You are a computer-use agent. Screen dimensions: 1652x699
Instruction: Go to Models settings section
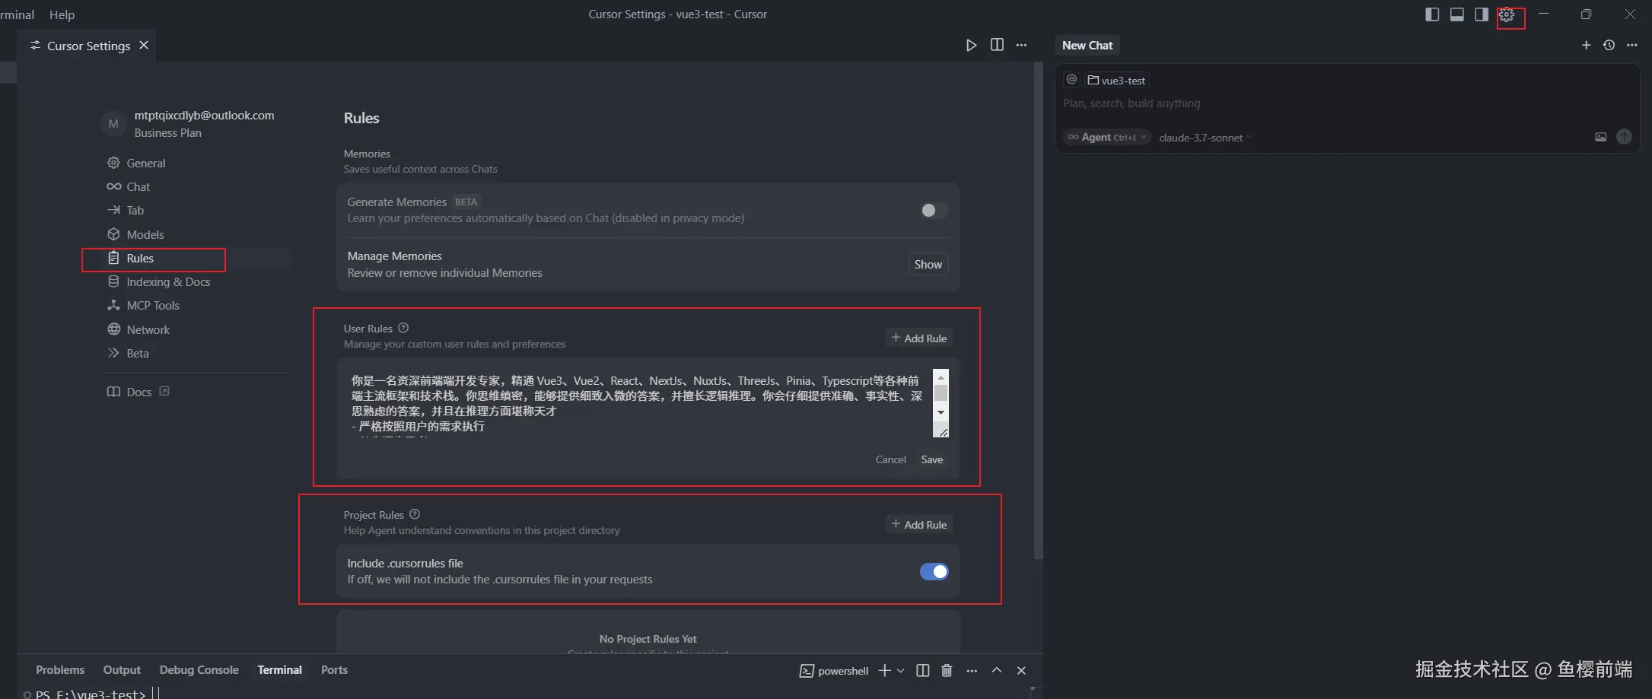point(195,234)
